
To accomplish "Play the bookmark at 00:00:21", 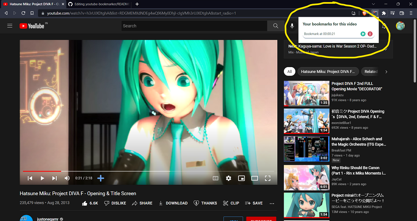I will coord(363,34).
